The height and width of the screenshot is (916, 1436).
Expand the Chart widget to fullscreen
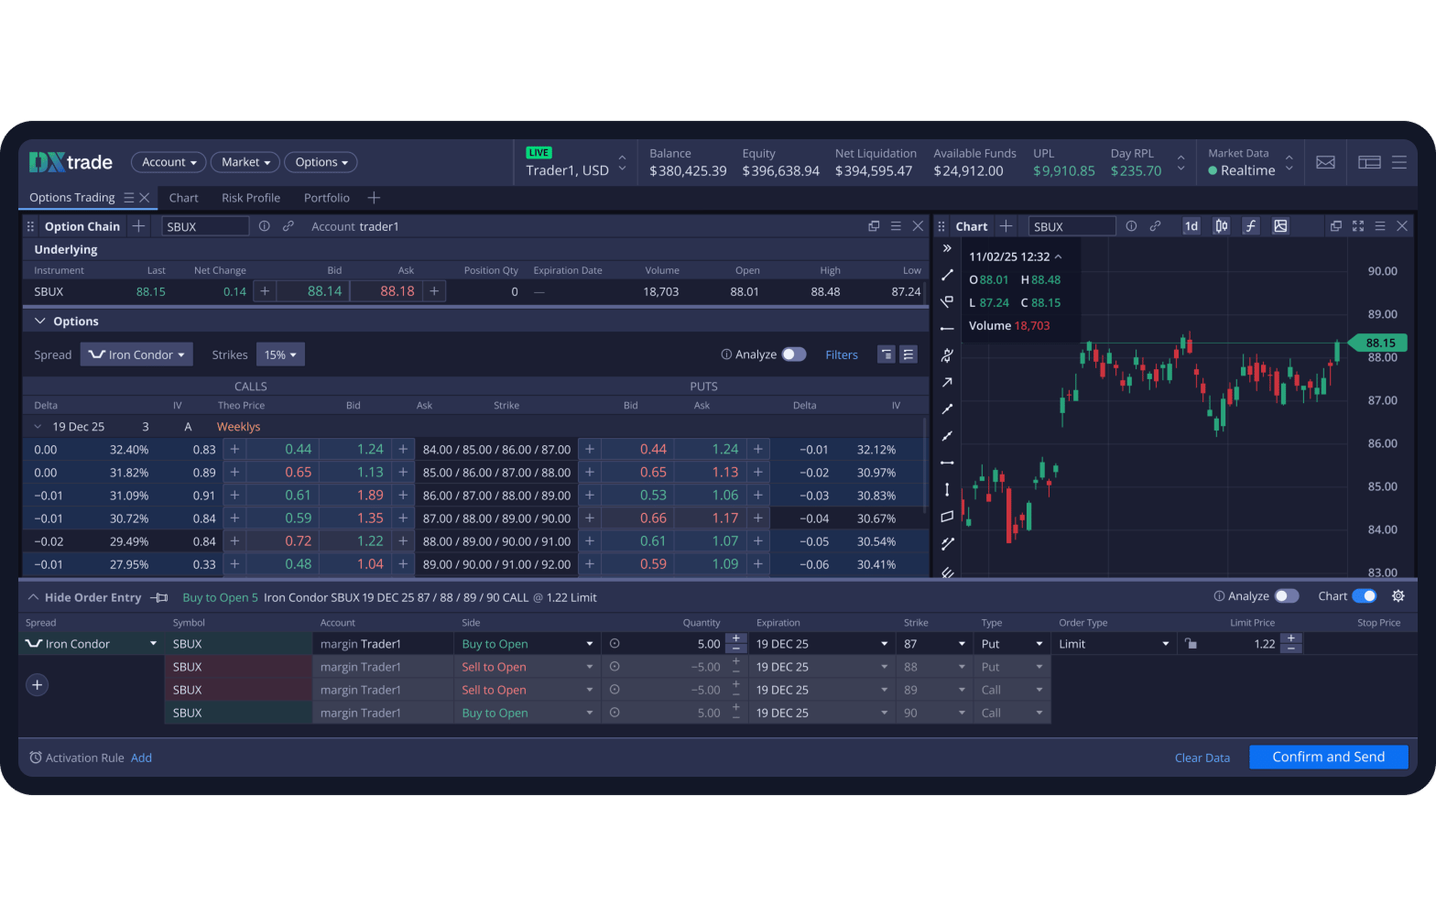[x=1358, y=226]
